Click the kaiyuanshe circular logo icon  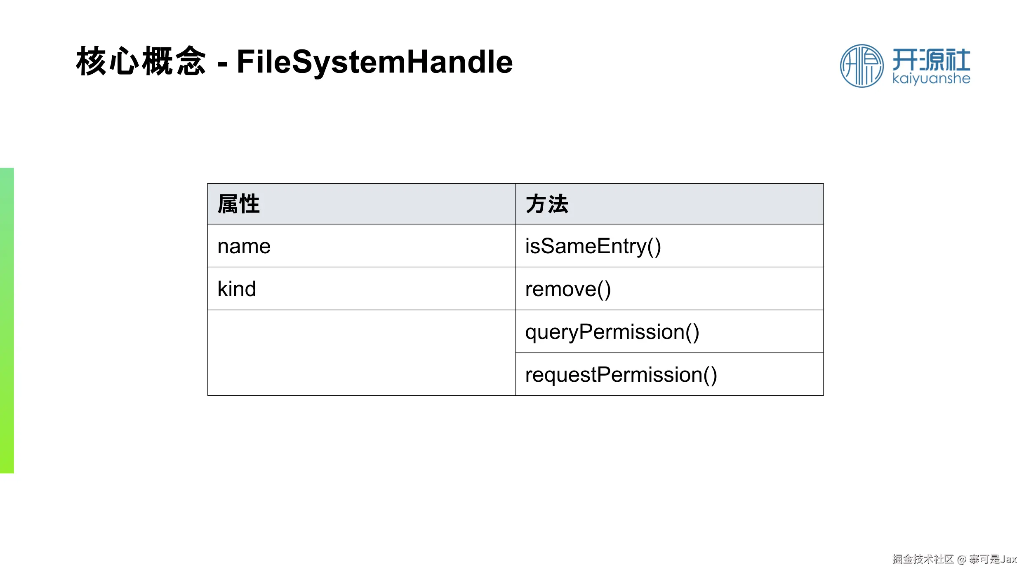[x=862, y=66]
